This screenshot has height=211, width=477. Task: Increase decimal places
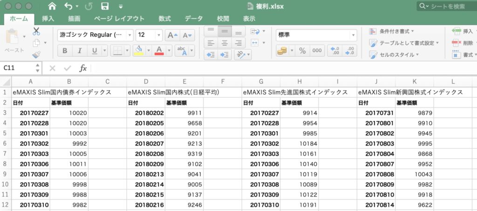pyautogui.click(x=335, y=51)
